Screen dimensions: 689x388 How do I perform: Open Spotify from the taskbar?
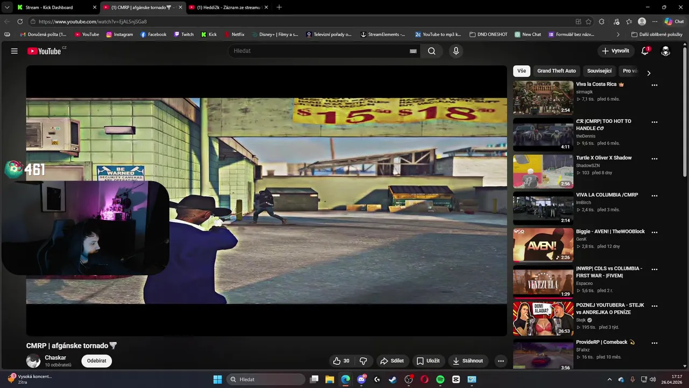[440, 379]
